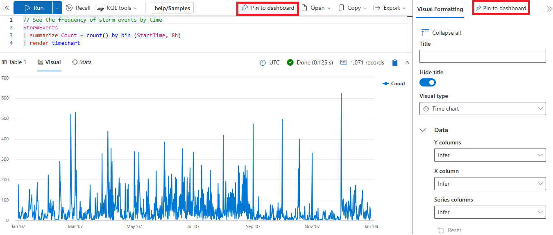This screenshot has height=235, width=553.
Task: Click the Jan '08 axis label
Action: [x=371, y=226]
